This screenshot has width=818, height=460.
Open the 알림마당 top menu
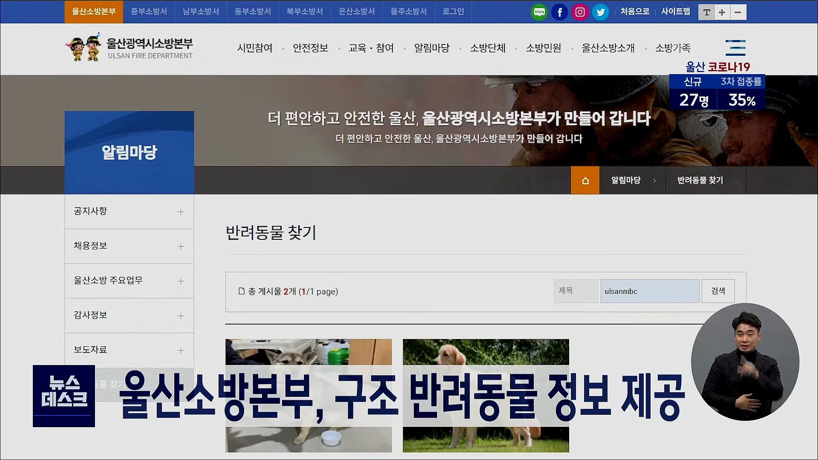(x=432, y=48)
